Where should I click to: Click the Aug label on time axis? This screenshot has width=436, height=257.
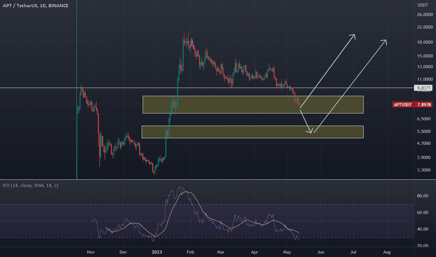click(x=387, y=252)
